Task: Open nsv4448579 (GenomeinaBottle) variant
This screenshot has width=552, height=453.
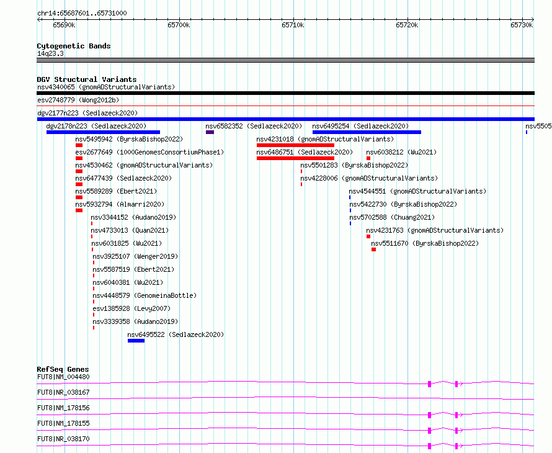Action: 145,295
